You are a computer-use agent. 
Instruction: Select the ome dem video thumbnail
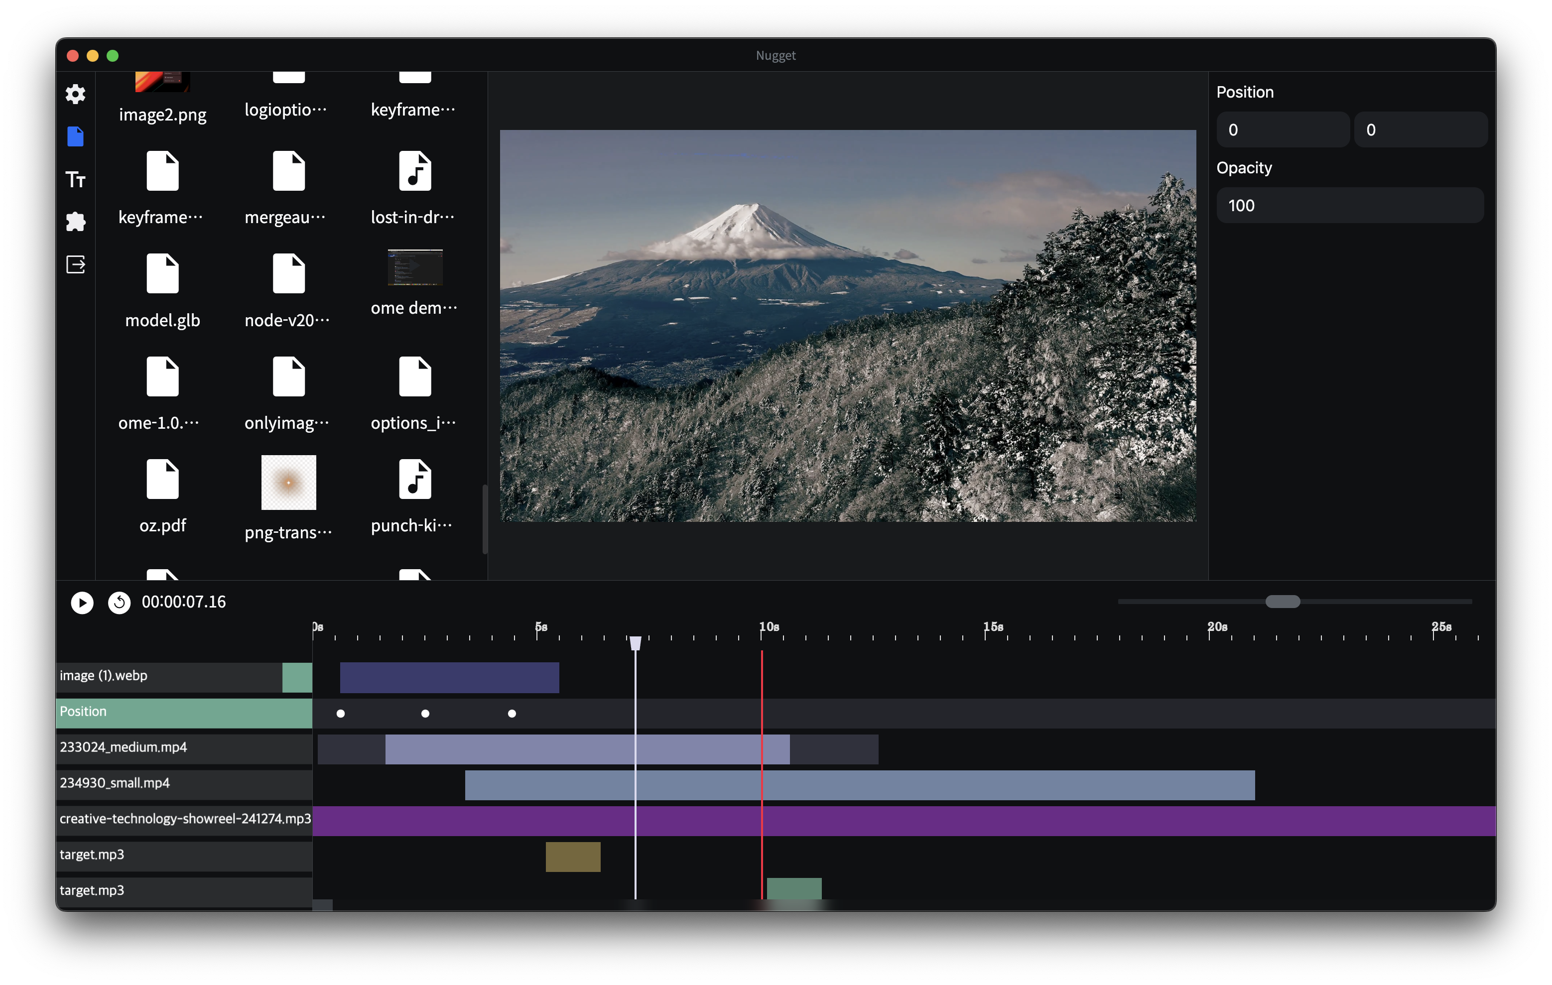pos(414,267)
